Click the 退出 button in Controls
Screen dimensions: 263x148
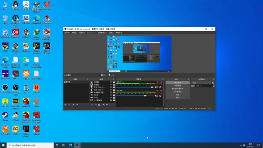[x=178, y=98]
